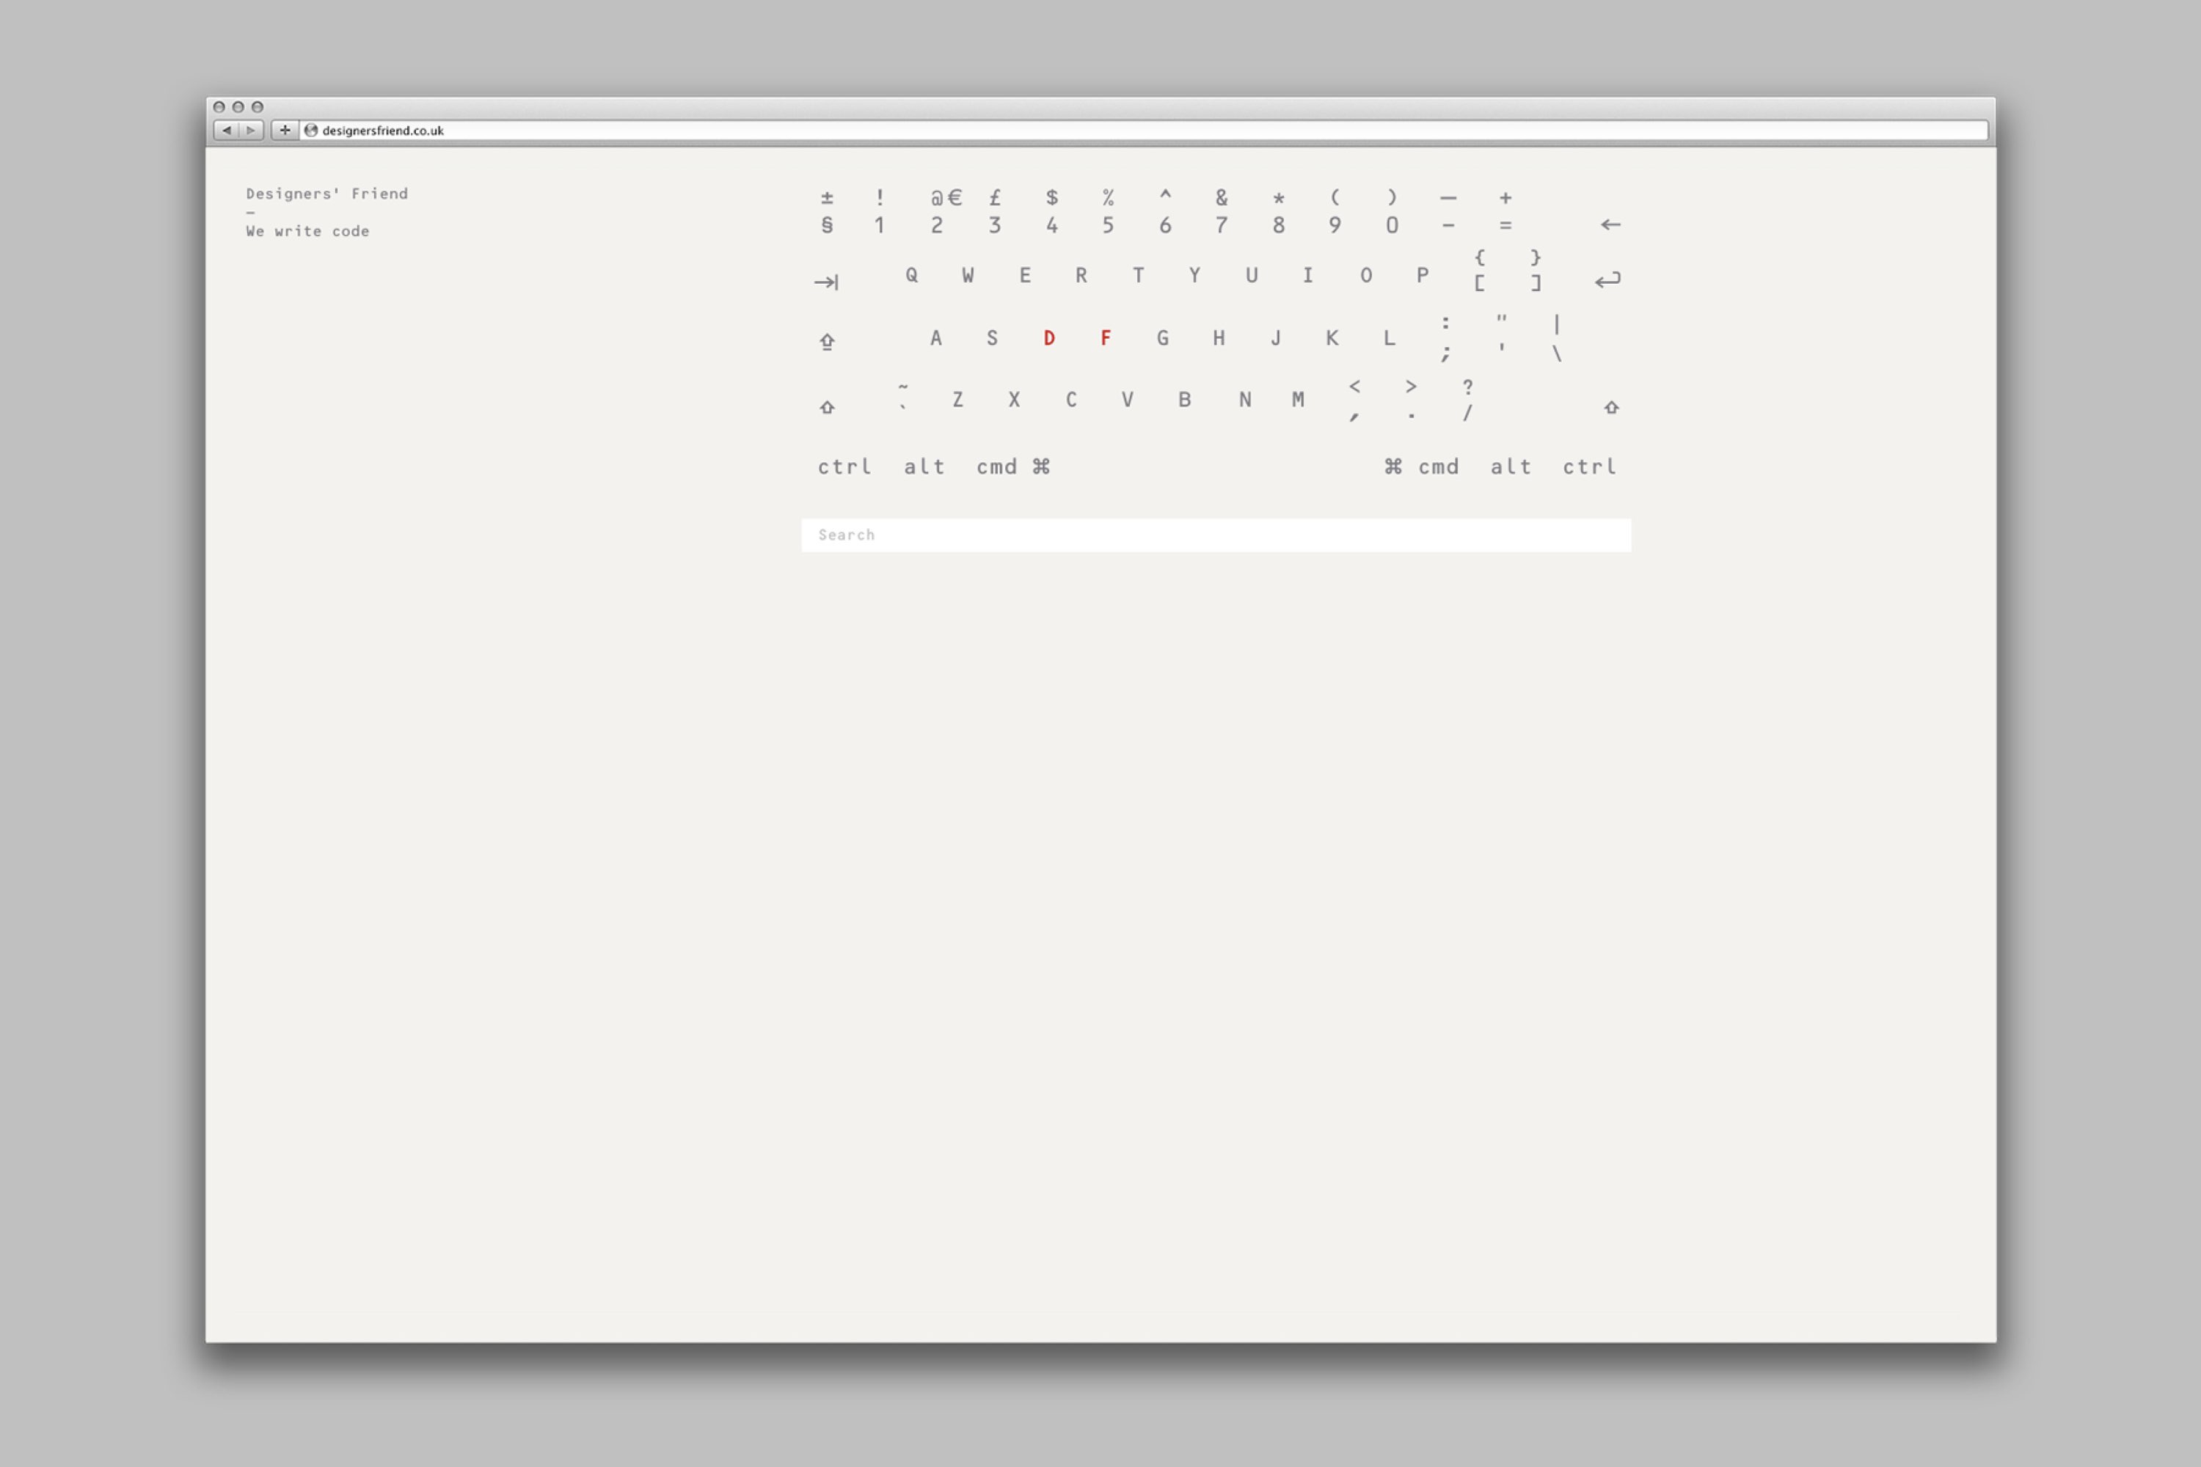
Task: Click the caps lock key icon
Action: tap(828, 342)
